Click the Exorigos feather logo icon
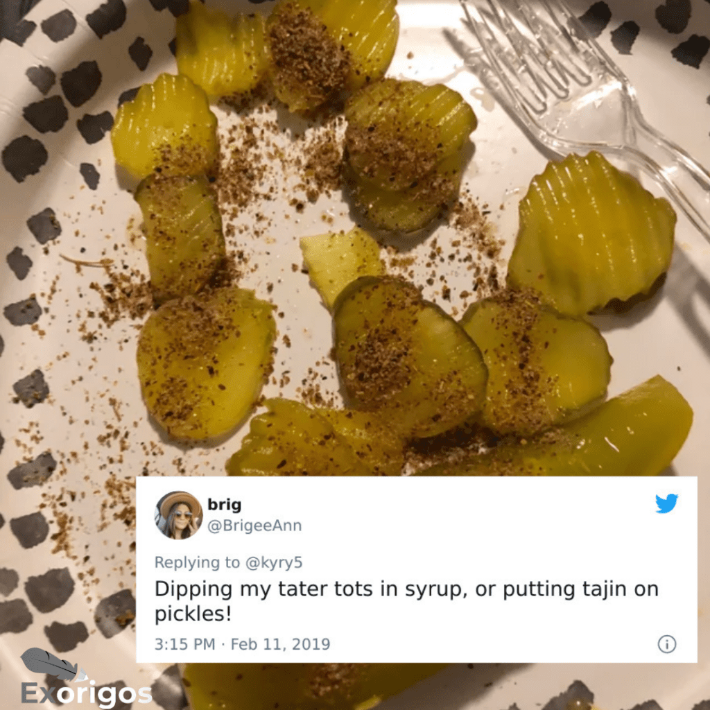This screenshot has height=710, width=710. tap(53, 664)
